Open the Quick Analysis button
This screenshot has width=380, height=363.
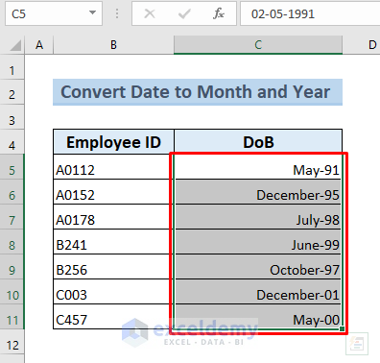click(357, 344)
